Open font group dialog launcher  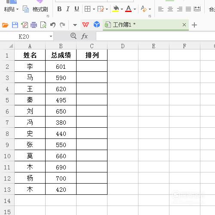[x=150, y=16]
